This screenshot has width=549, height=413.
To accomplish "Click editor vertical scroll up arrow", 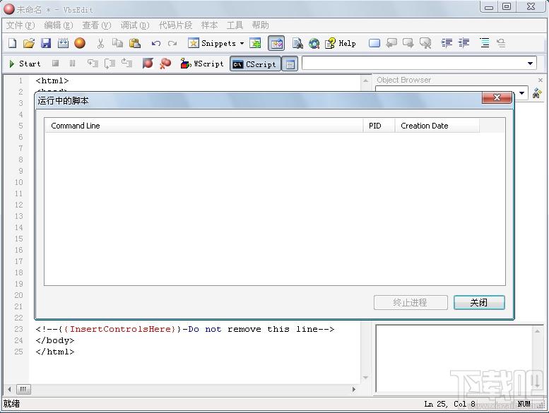I will [x=365, y=80].
